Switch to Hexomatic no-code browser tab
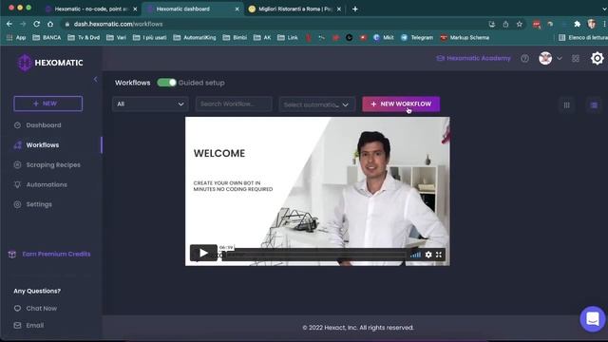The width and height of the screenshot is (608, 342). pos(90,9)
